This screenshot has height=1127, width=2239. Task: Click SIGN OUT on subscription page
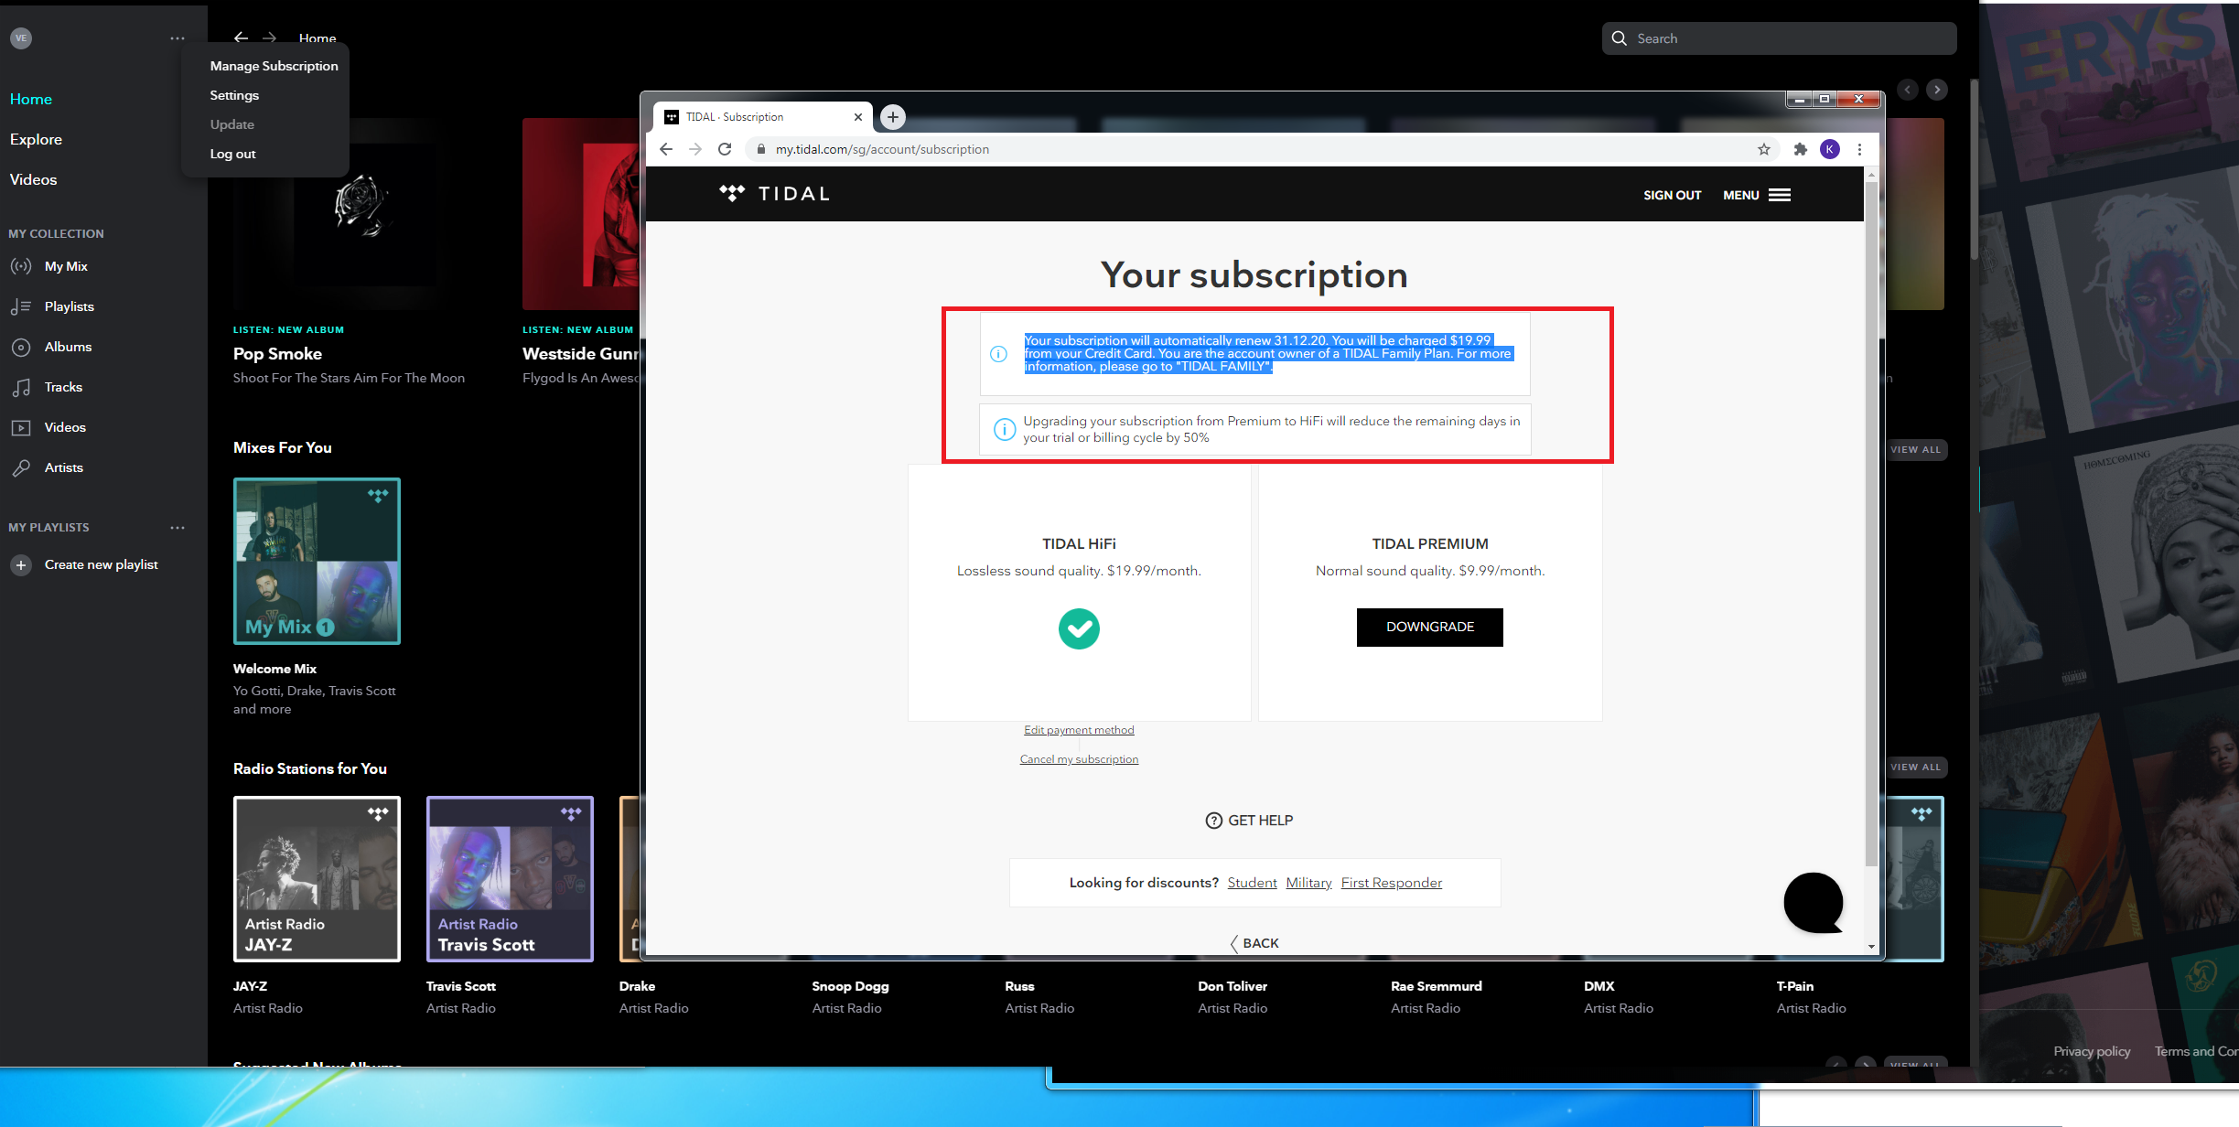pyautogui.click(x=1673, y=195)
